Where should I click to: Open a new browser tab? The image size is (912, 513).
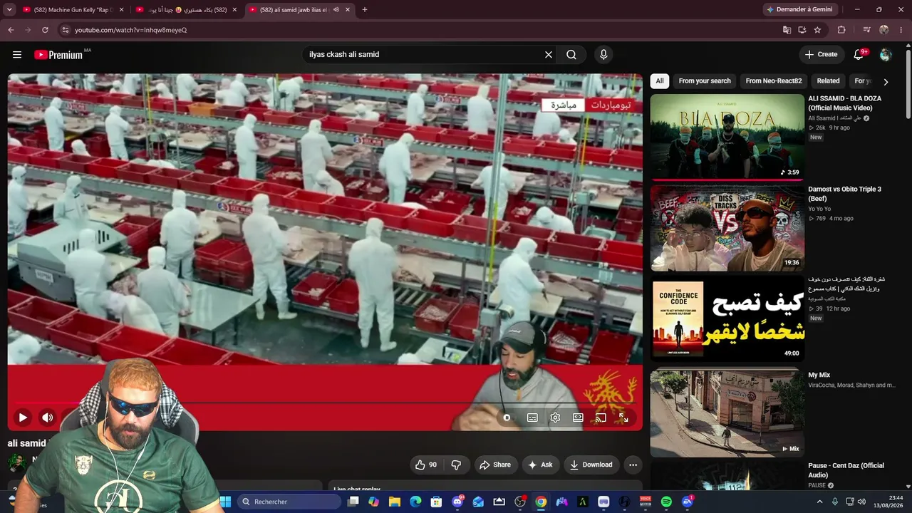pyautogui.click(x=365, y=10)
